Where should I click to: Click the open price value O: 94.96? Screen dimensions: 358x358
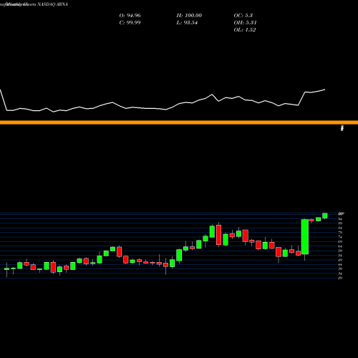[x=130, y=16]
